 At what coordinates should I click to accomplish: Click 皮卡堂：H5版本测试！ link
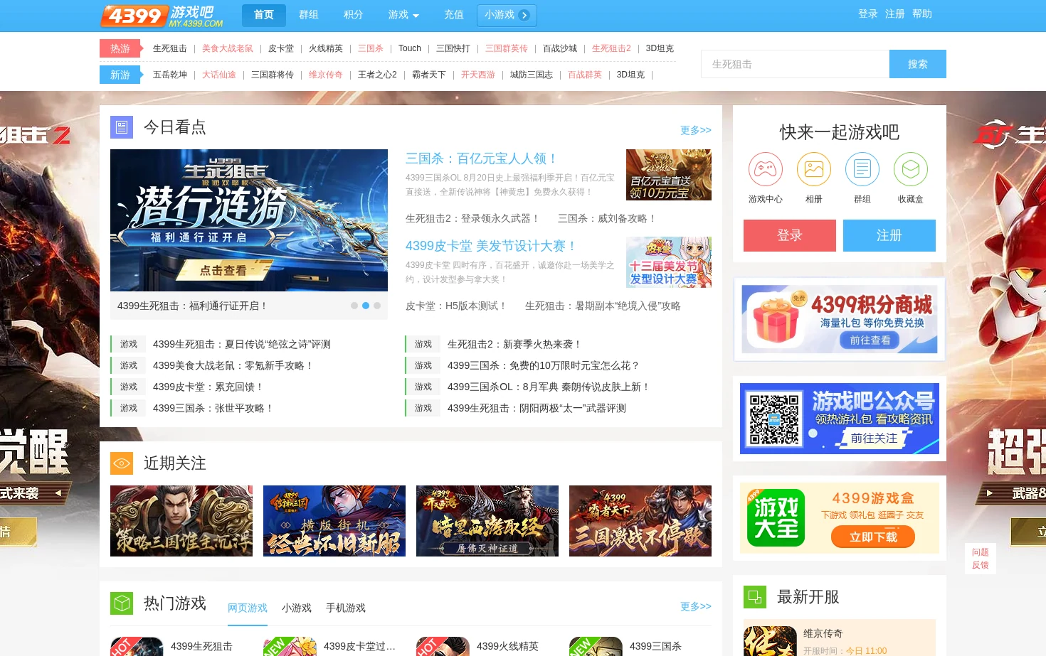456,306
